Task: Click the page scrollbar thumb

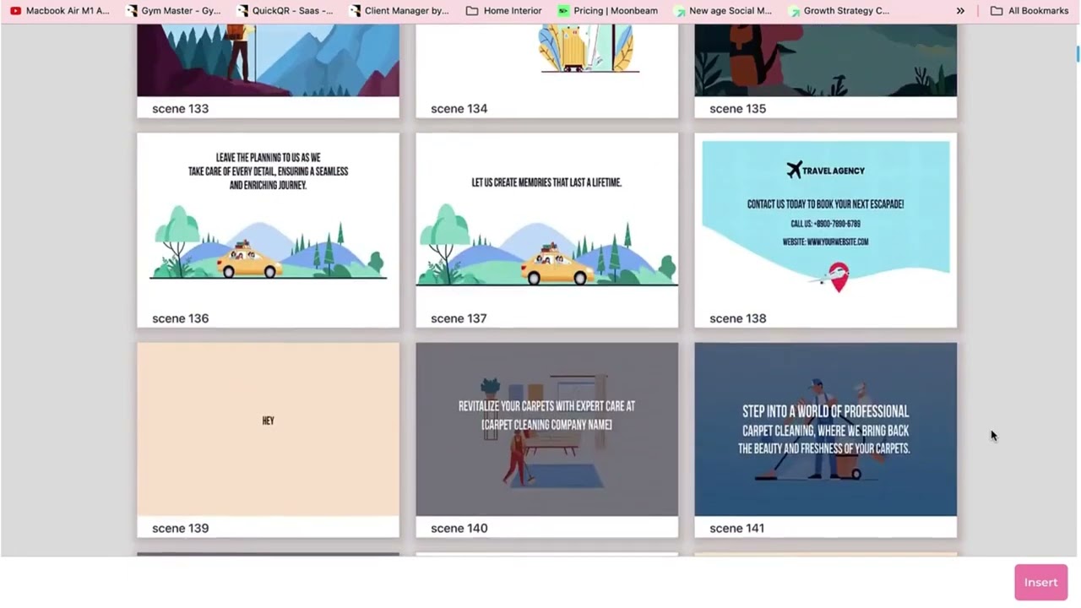Action: click(1078, 54)
